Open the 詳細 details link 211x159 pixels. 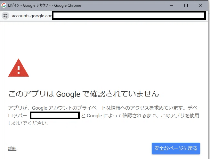[x=12, y=148]
